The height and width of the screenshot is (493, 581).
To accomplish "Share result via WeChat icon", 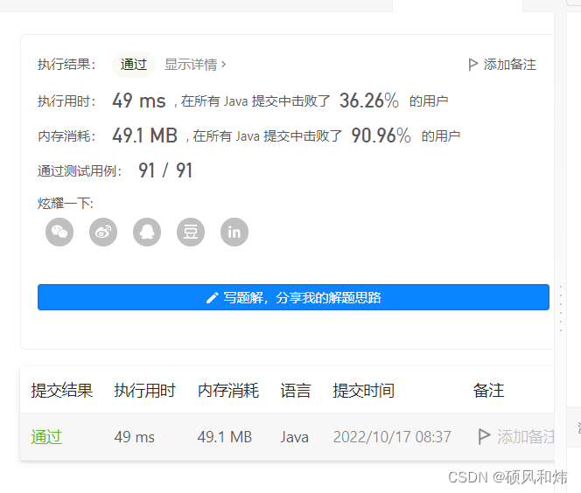I will pyautogui.click(x=59, y=232).
